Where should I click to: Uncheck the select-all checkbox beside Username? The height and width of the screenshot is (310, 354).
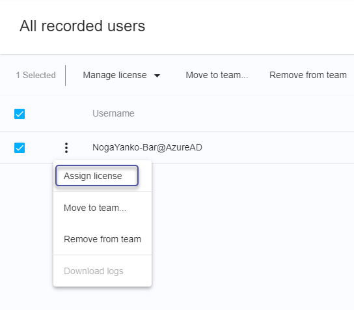tap(20, 114)
